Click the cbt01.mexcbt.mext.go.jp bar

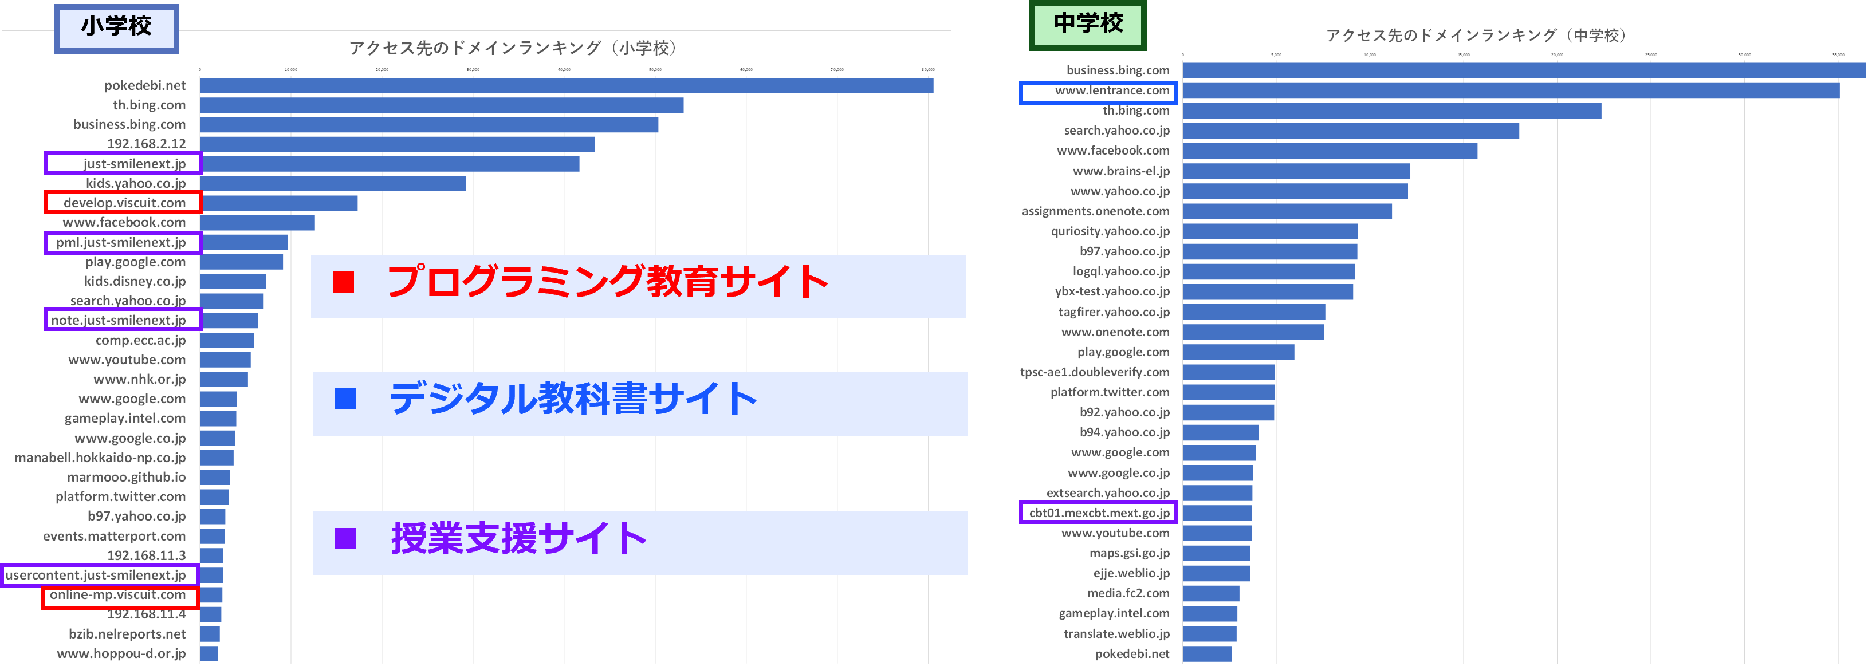[1217, 513]
